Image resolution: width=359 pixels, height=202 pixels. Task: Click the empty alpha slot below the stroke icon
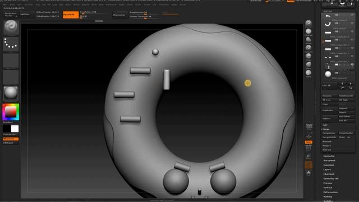pos(11,61)
